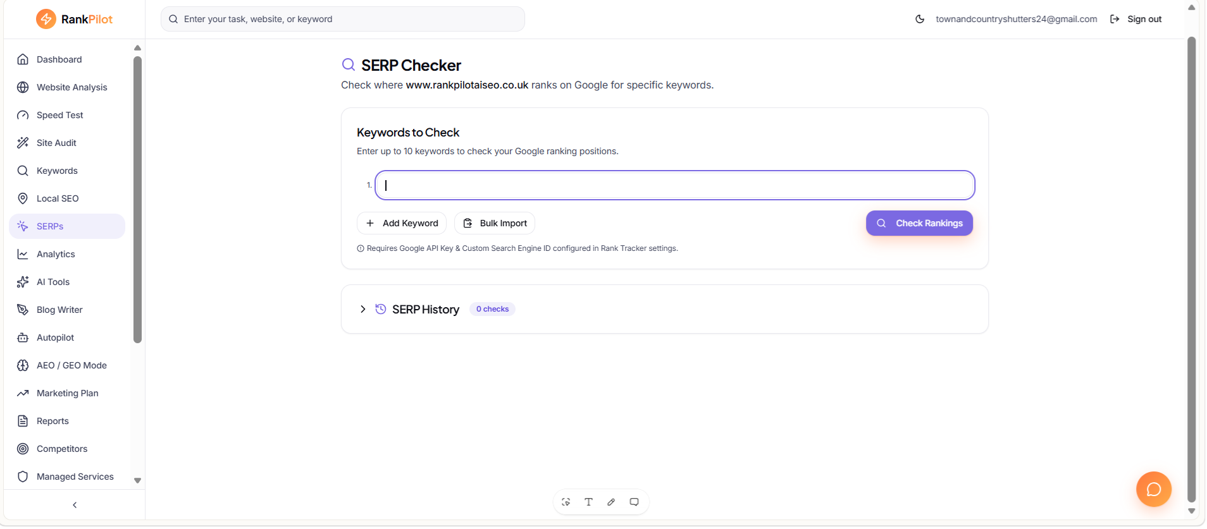Click the SERPs sparkle cursor icon
1207x529 pixels.
coord(23,226)
